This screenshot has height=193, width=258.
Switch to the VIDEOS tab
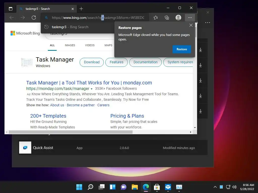pos(90,45)
